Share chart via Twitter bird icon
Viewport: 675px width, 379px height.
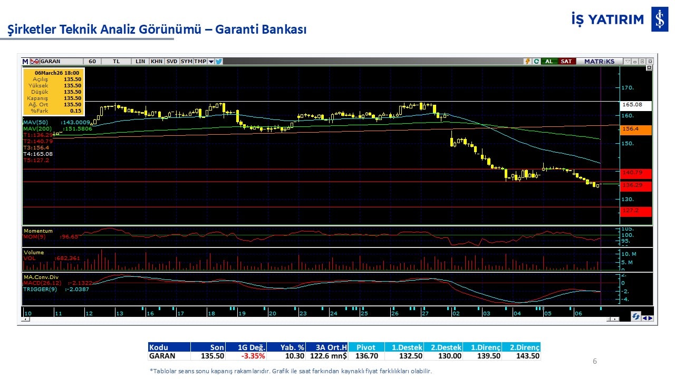pos(219,62)
